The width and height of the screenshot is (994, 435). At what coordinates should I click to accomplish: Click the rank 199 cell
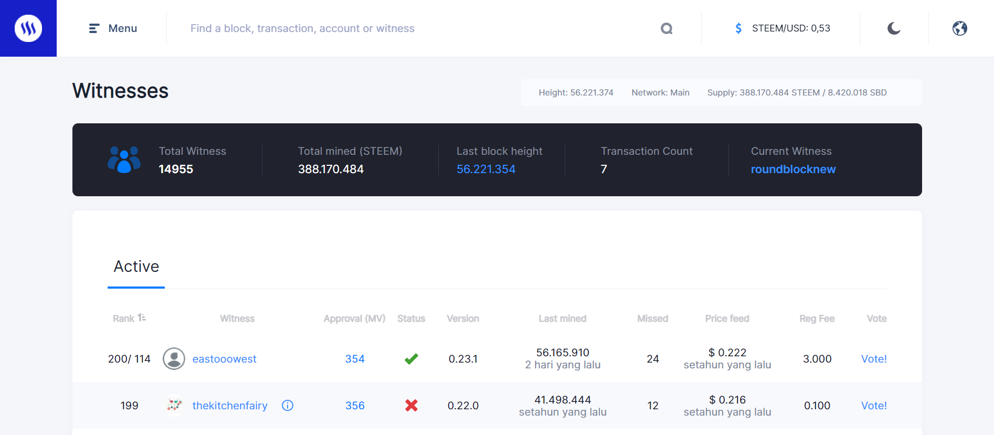pyautogui.click(x=129, y=406)
